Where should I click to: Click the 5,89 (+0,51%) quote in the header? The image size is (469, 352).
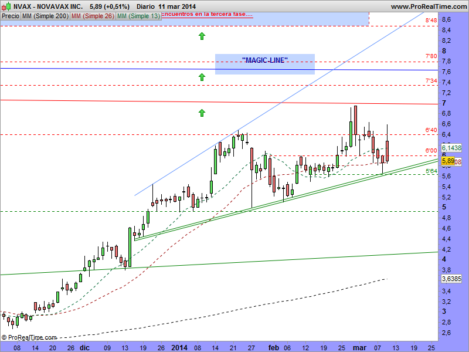(x=110, y=6)
